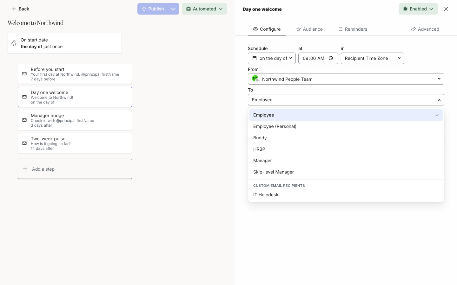This screenshot has height=285, width=457.
Task: Click the envelope icon on Before you start step
Action: (x=24, y=74)
